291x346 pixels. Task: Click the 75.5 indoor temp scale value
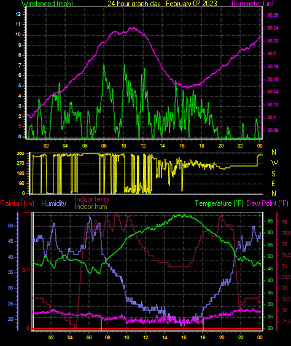click(286, 233)
